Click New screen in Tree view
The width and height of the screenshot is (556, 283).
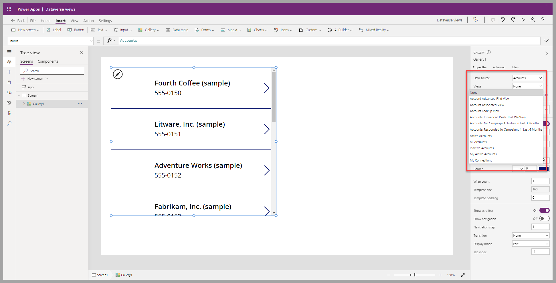coord(35,79)
